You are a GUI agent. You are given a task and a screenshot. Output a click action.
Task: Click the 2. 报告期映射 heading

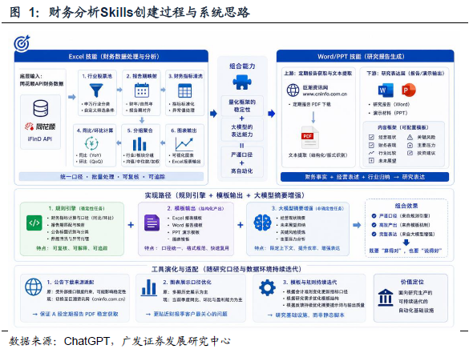tap(141, 76)
